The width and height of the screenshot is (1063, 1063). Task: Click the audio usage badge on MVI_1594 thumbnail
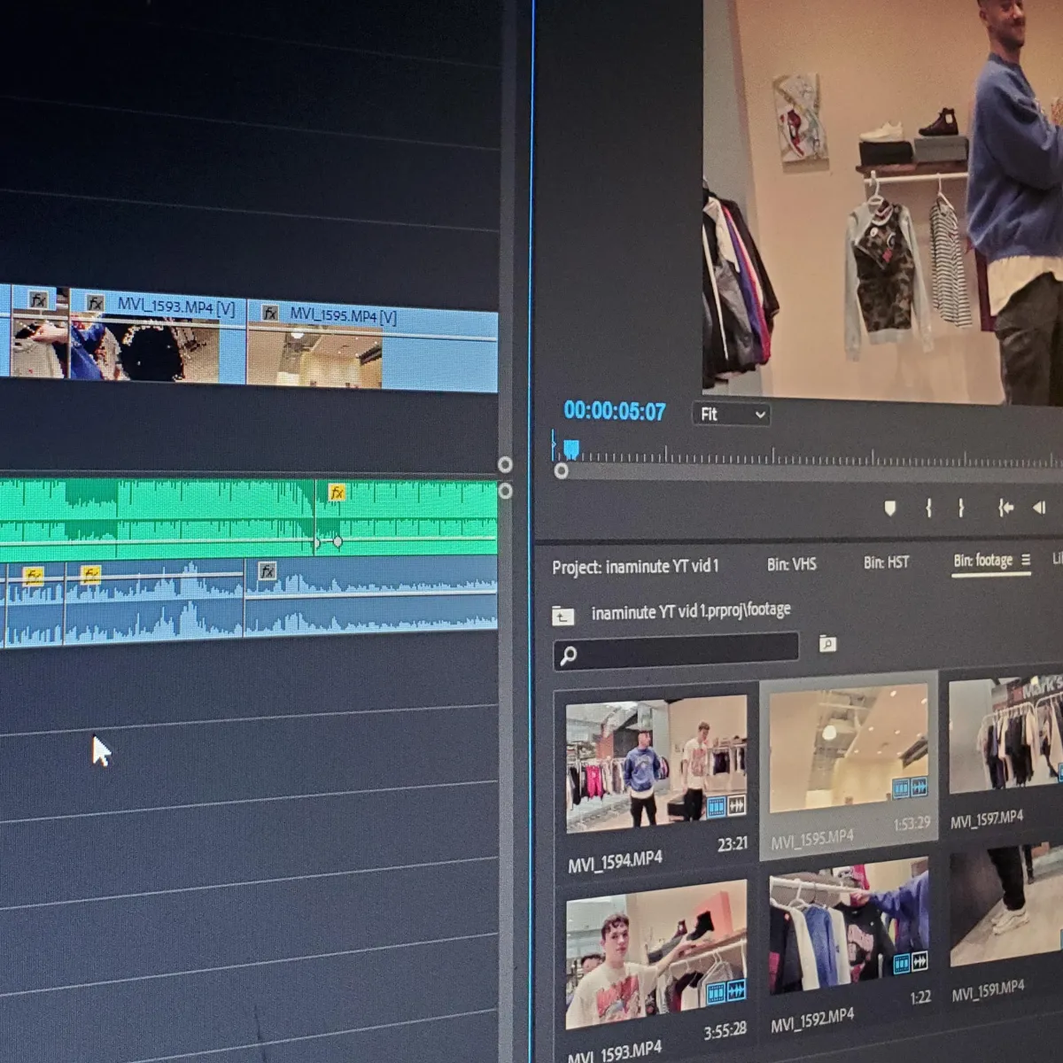click(737, 806)
